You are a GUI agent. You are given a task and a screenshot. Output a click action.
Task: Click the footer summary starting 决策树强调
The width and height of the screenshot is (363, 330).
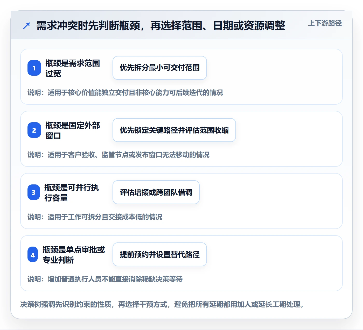pos(162,304)
